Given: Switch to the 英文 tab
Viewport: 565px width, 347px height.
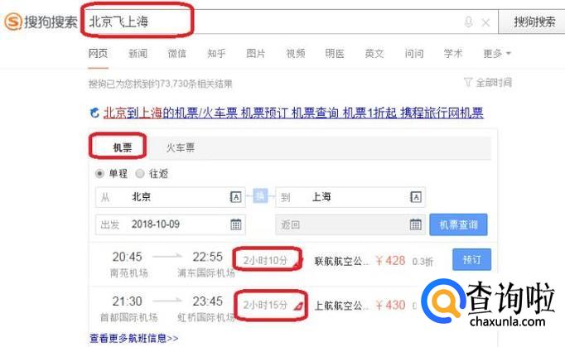Looking at the screenshot, I should click(374, 54).
